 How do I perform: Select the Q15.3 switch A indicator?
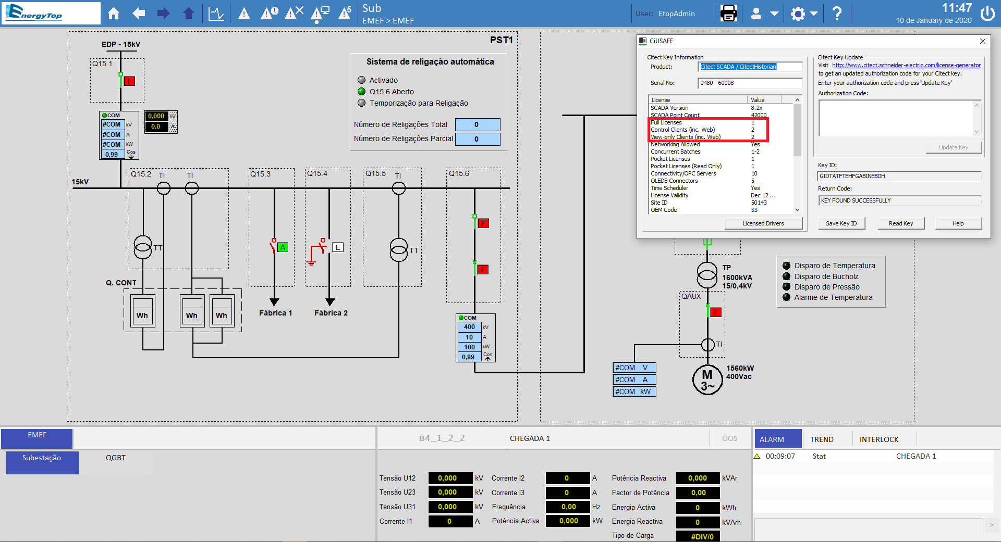283,247
